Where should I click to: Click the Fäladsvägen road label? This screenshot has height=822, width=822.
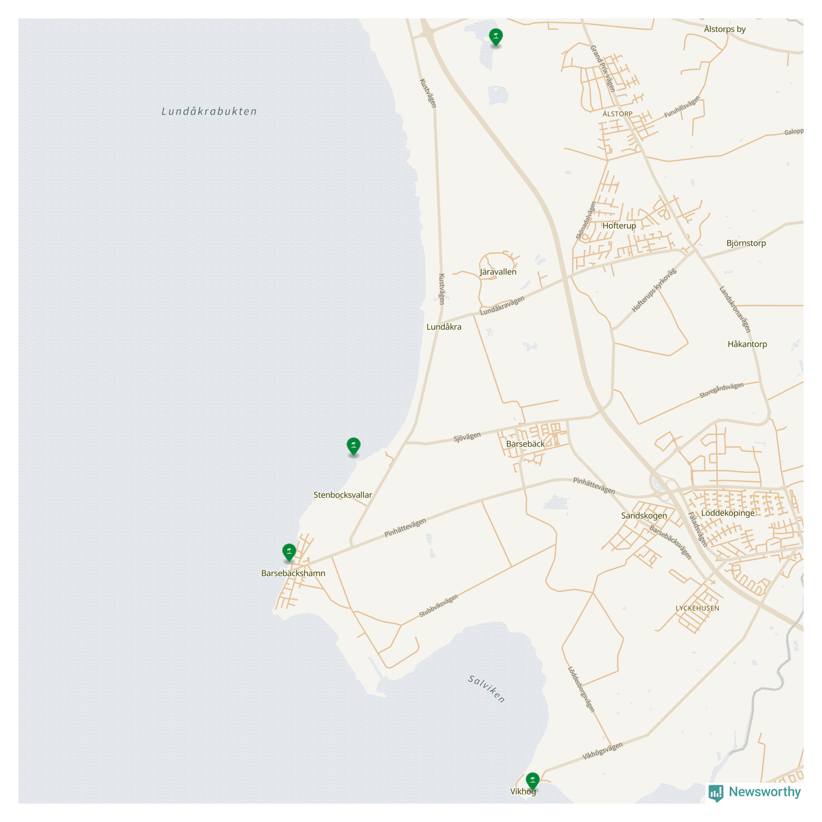coord(697,529)
